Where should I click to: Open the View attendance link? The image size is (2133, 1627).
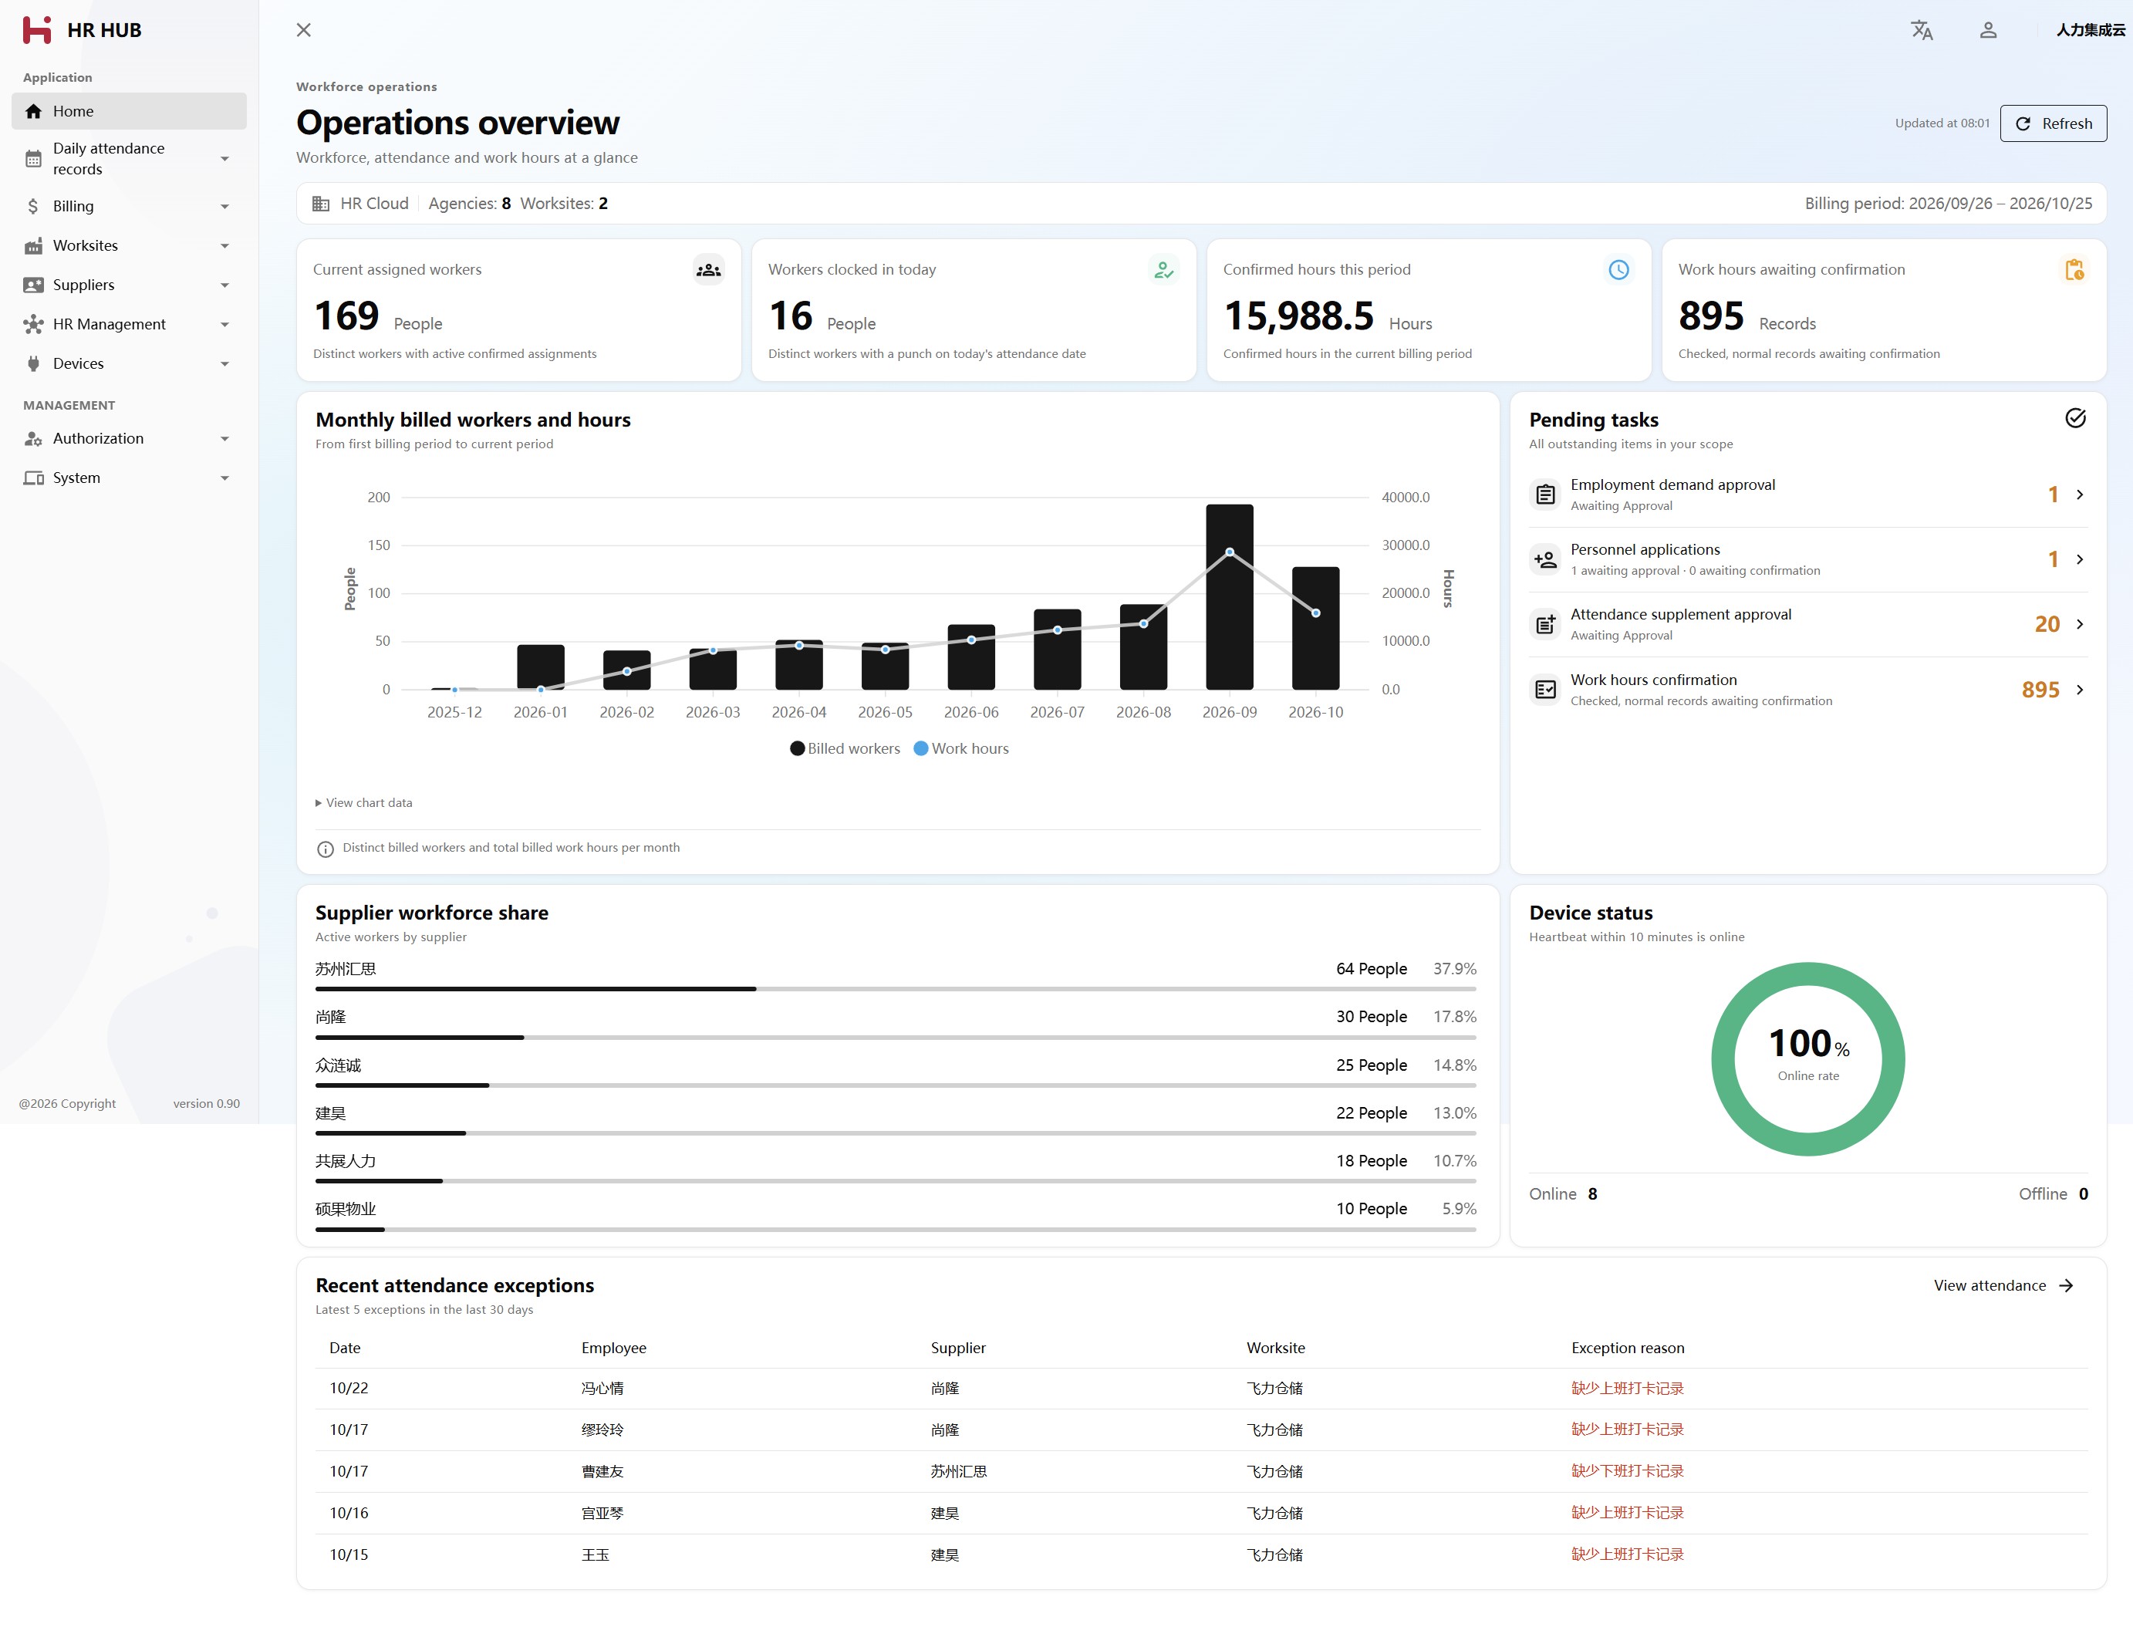pos(2003,1285)
